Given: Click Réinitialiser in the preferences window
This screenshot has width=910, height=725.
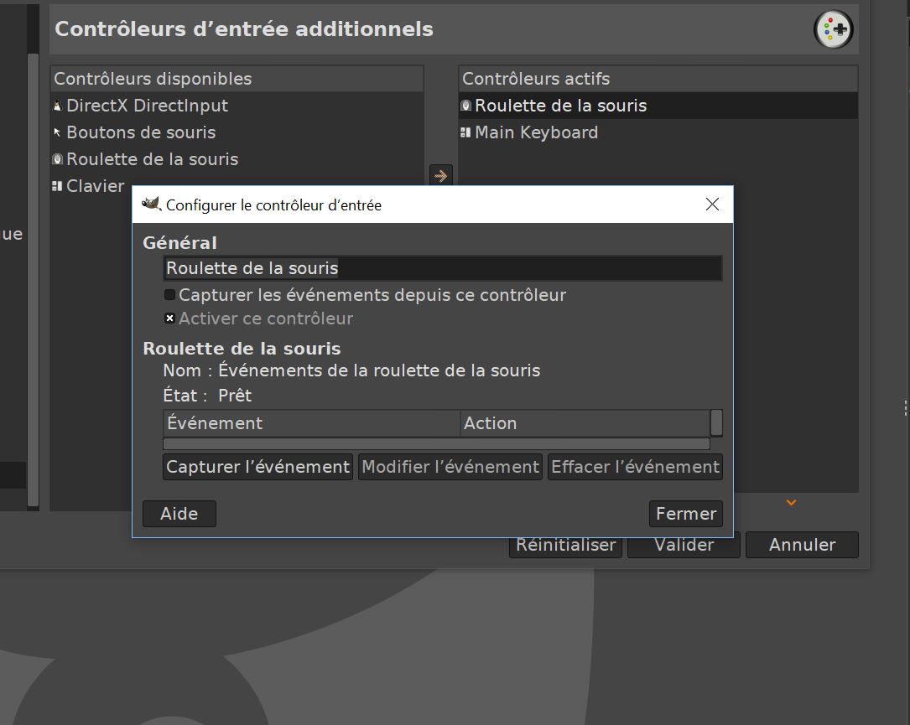Looking at the screenshot, I should [x=565, y=546].
